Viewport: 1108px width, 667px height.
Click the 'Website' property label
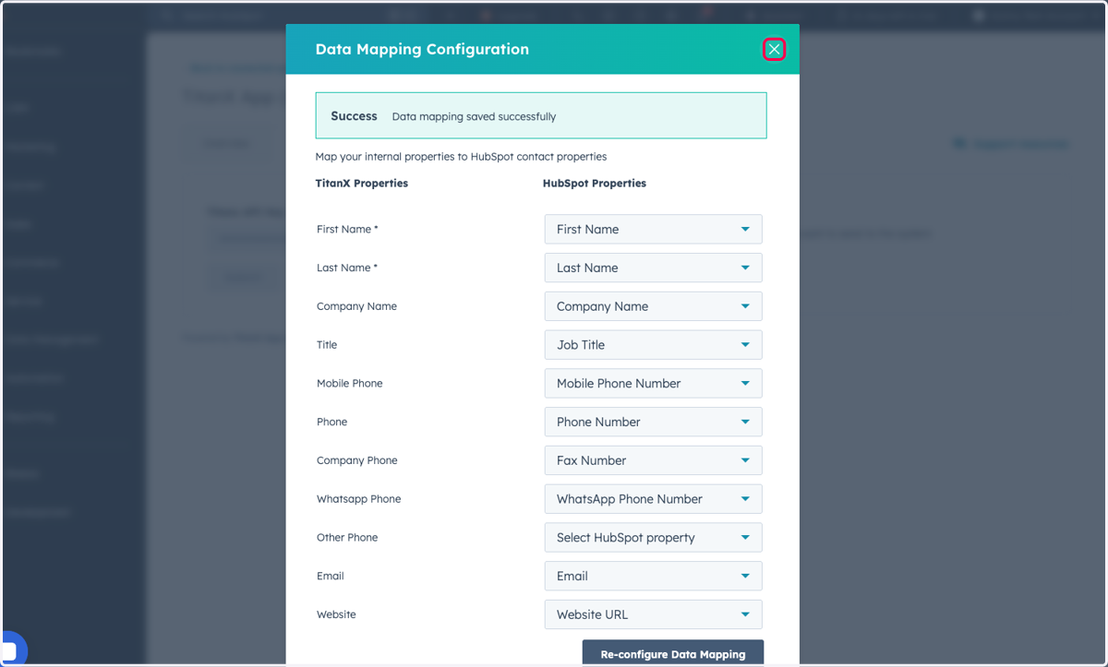point(336,614)
